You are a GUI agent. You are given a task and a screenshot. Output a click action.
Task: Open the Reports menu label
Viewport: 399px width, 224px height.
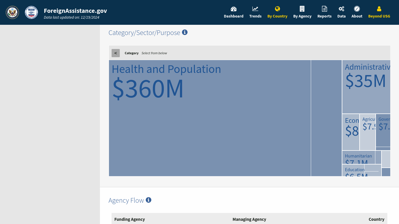[x=325, y=16]
